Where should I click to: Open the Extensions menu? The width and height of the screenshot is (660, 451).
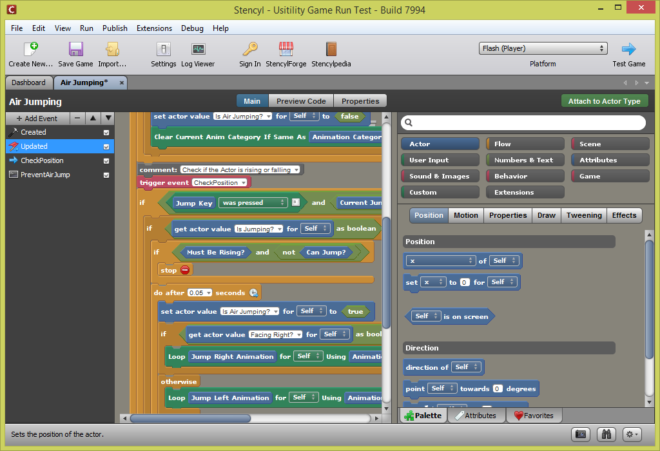tap(154, 28)
